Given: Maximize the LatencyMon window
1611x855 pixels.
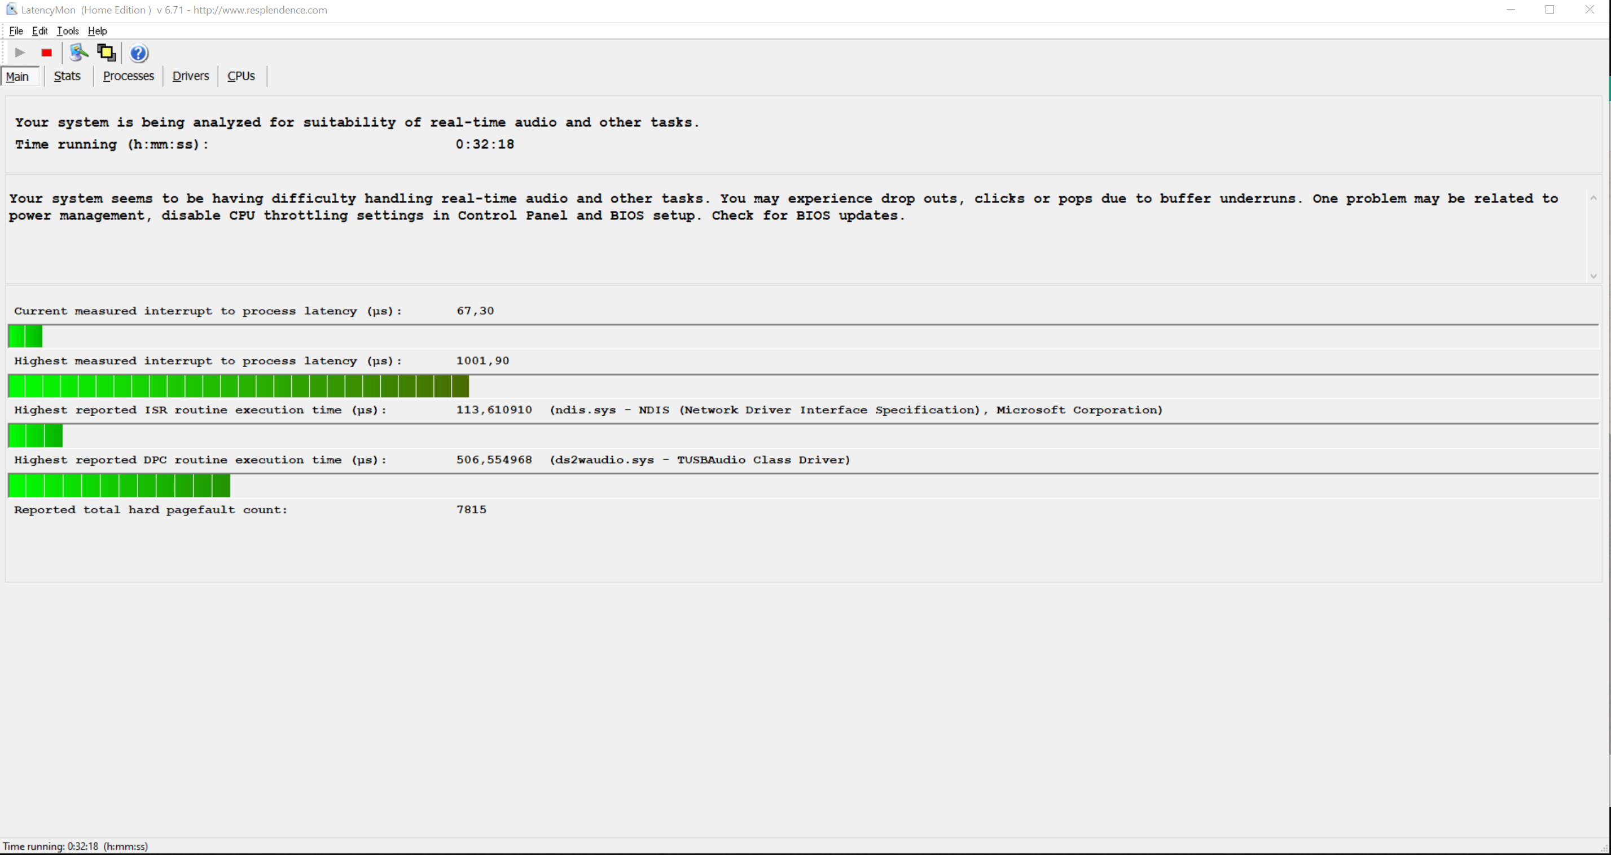Looking at the screenshot, I should pos(1549,10).
